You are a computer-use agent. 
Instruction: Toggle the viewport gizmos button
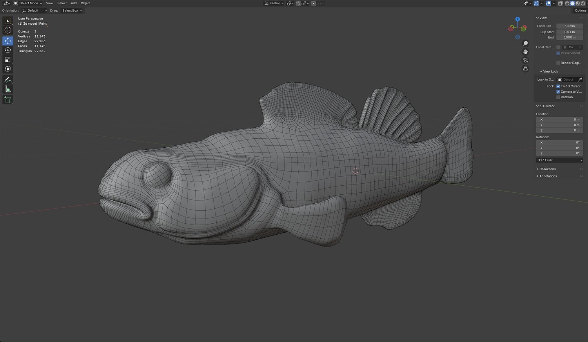pos(536,3)
